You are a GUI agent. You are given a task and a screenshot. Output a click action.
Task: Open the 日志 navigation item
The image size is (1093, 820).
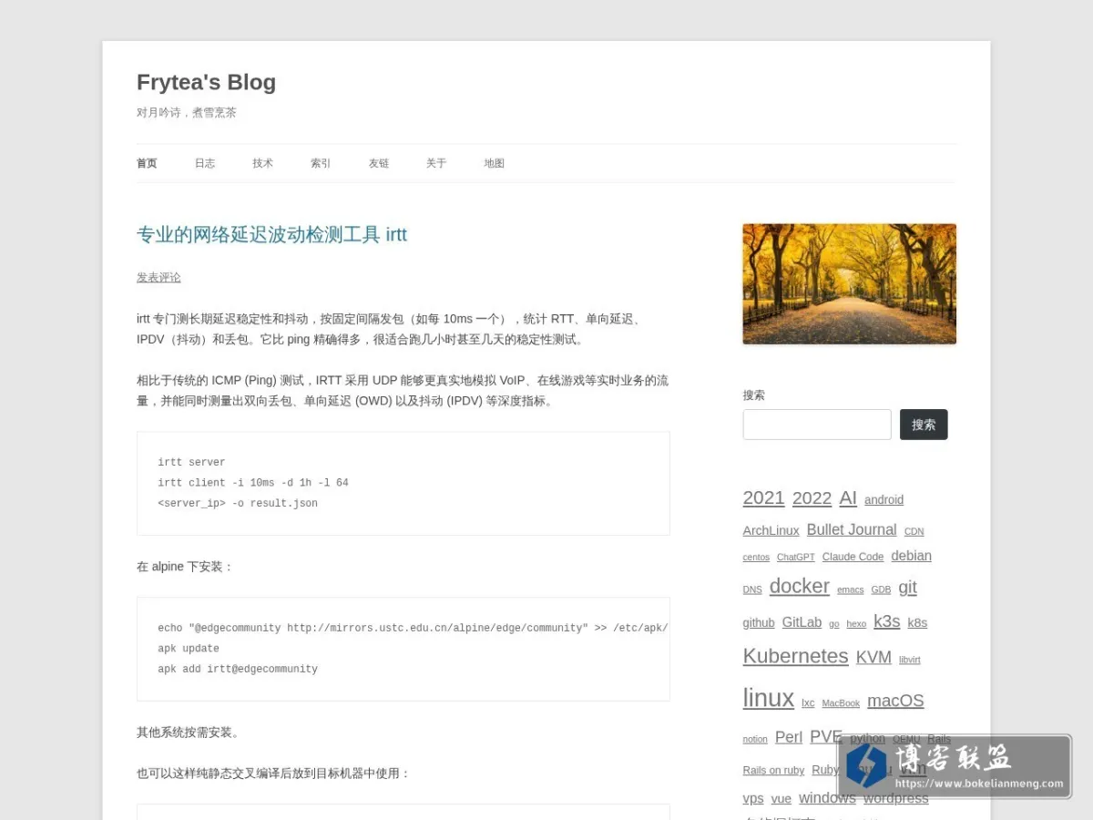click(205, 163)
